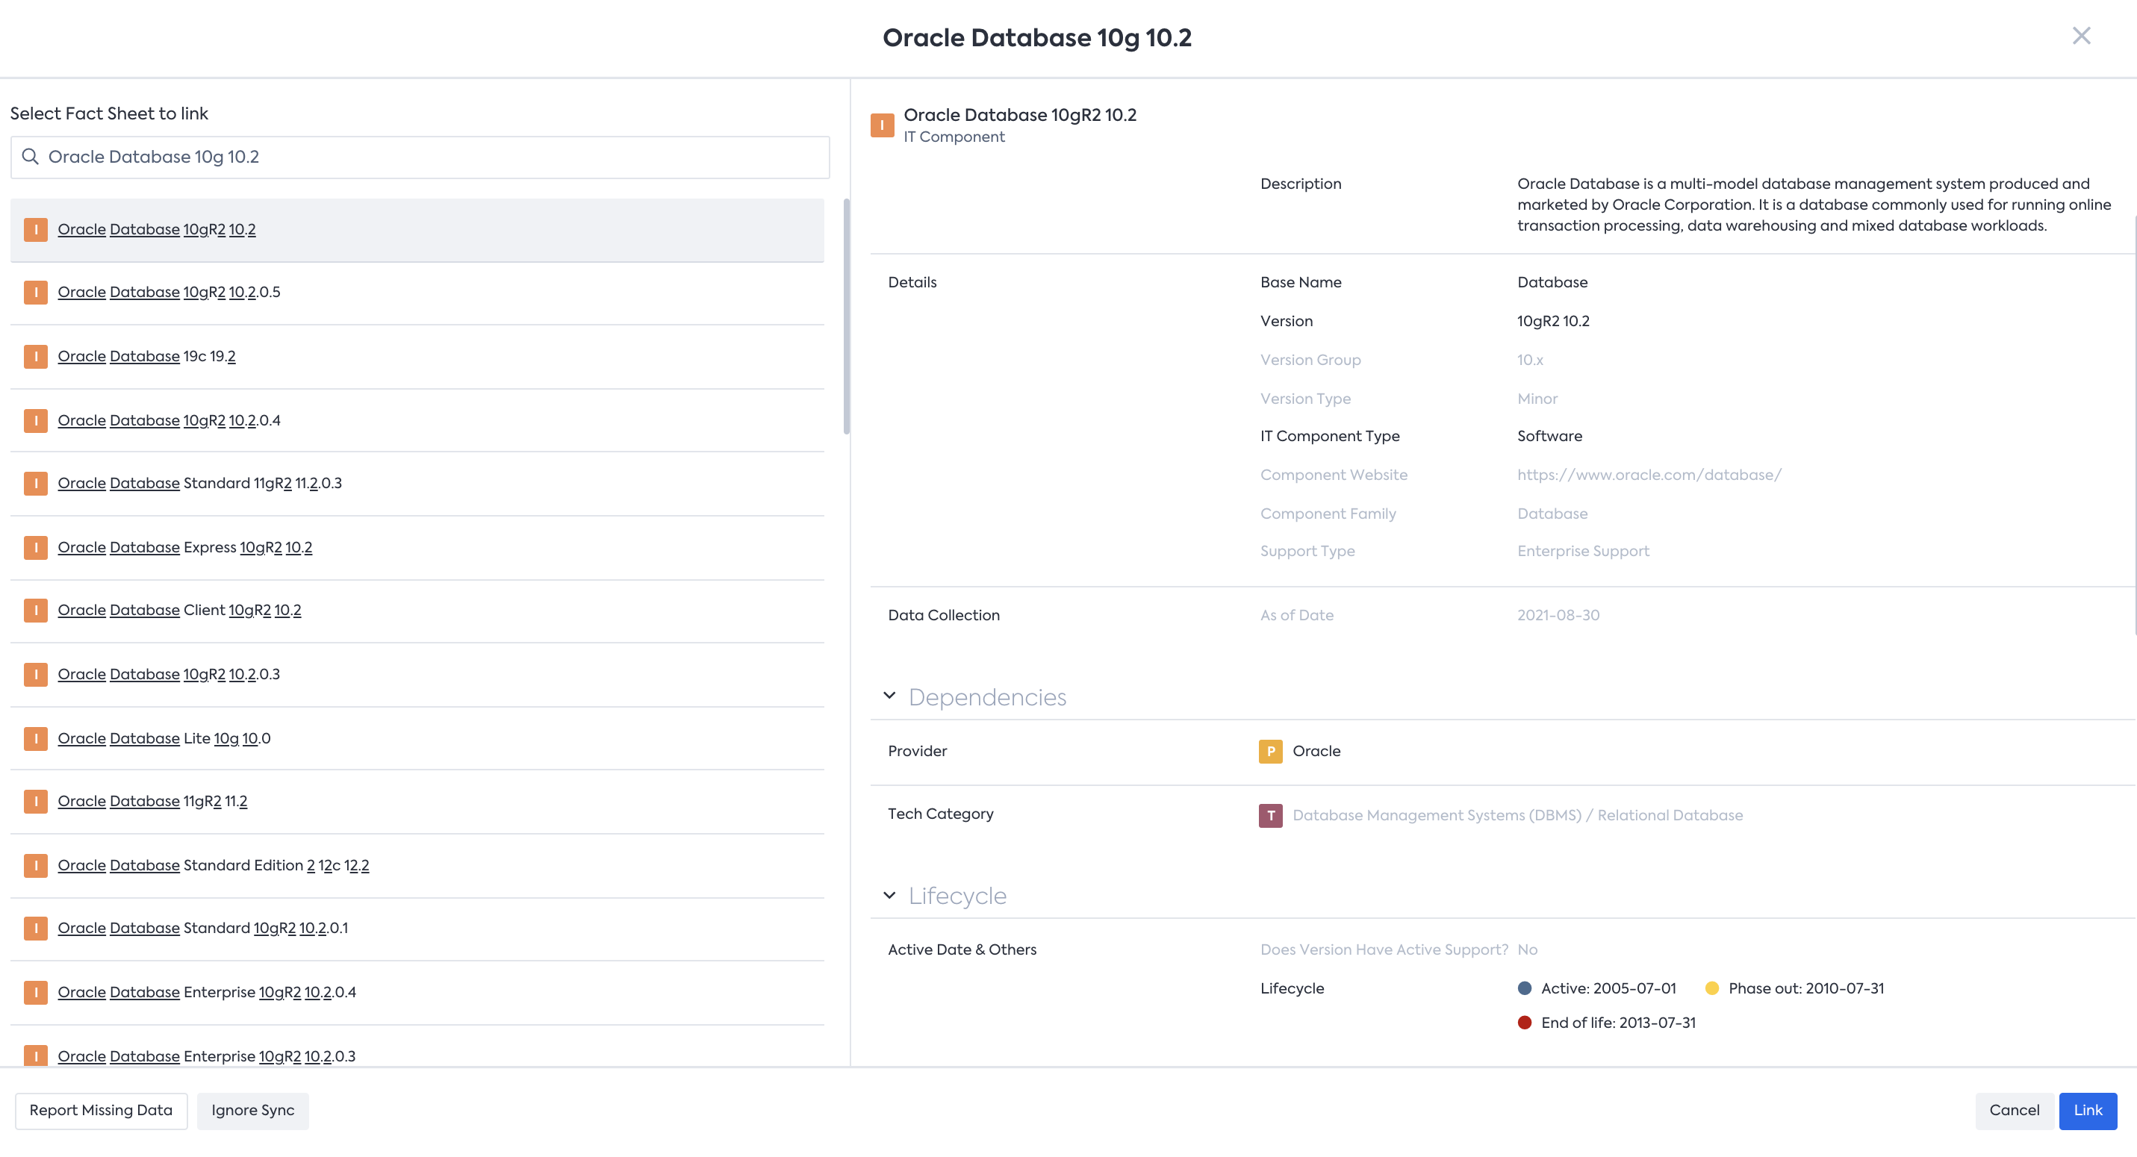This screenshot has height=1157, width=2137.
Task: Select Oracle Database Express 10gR2 10.2 result
Action: pos(417,547)
